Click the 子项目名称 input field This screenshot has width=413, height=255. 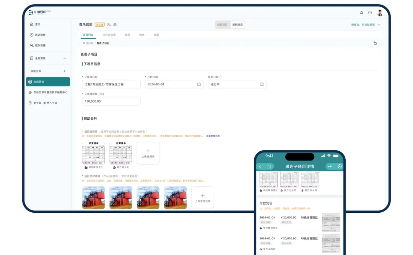pyautogui.click(x=111, y=84)
